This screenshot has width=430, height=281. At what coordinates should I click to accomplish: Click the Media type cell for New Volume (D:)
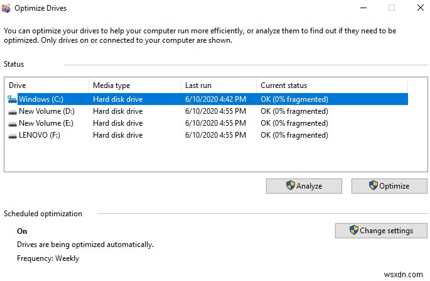click(x=118, y=111)
